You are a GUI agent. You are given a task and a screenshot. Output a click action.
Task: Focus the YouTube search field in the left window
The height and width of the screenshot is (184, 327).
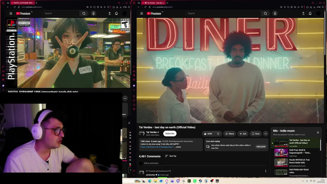(61, 14)
